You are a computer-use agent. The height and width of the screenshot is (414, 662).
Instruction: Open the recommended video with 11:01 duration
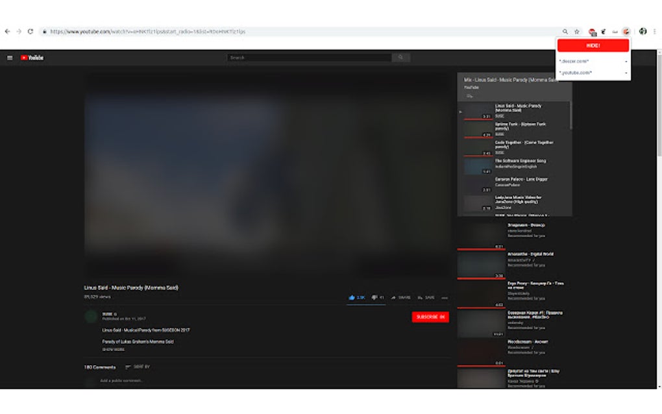click(514, 323)
